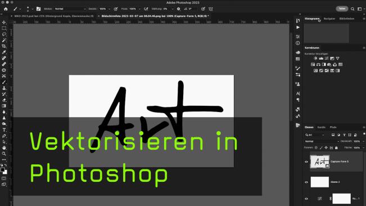The height and width of the screenshot is (206, 366).
Task: Open the workspace switcher icon
Action: (x=360, y=9)
